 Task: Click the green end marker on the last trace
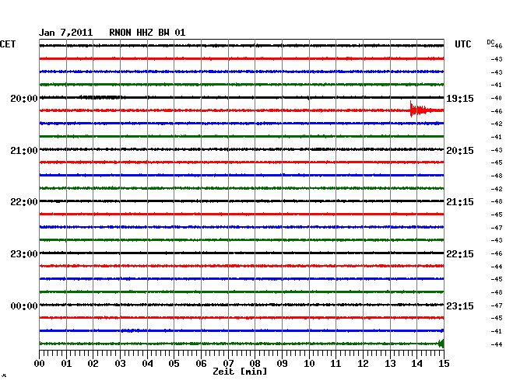click(x=441, y=344)
